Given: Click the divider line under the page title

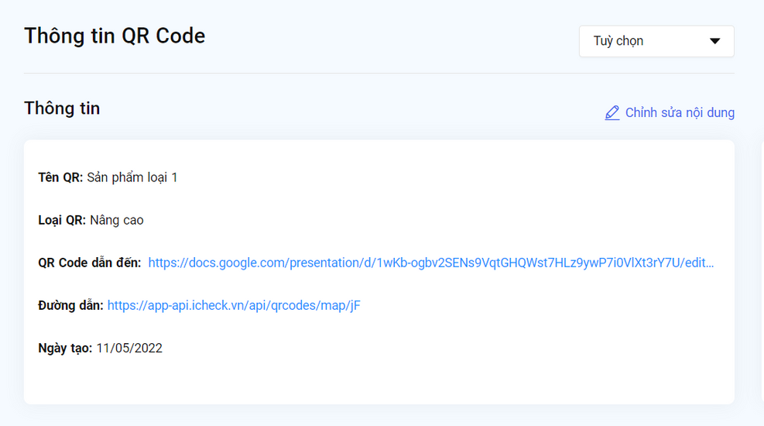Looking at the screenshot, I should pyautogui.click(x=379, y=74).
